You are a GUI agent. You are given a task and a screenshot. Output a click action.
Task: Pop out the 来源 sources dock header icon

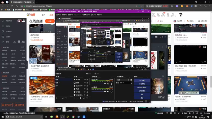(87, 77)
